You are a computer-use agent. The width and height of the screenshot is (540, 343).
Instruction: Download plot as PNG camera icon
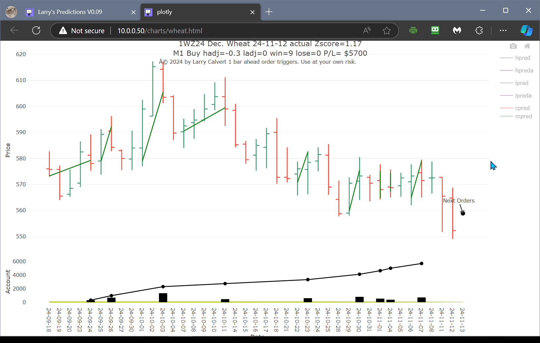tap(513, 46)
